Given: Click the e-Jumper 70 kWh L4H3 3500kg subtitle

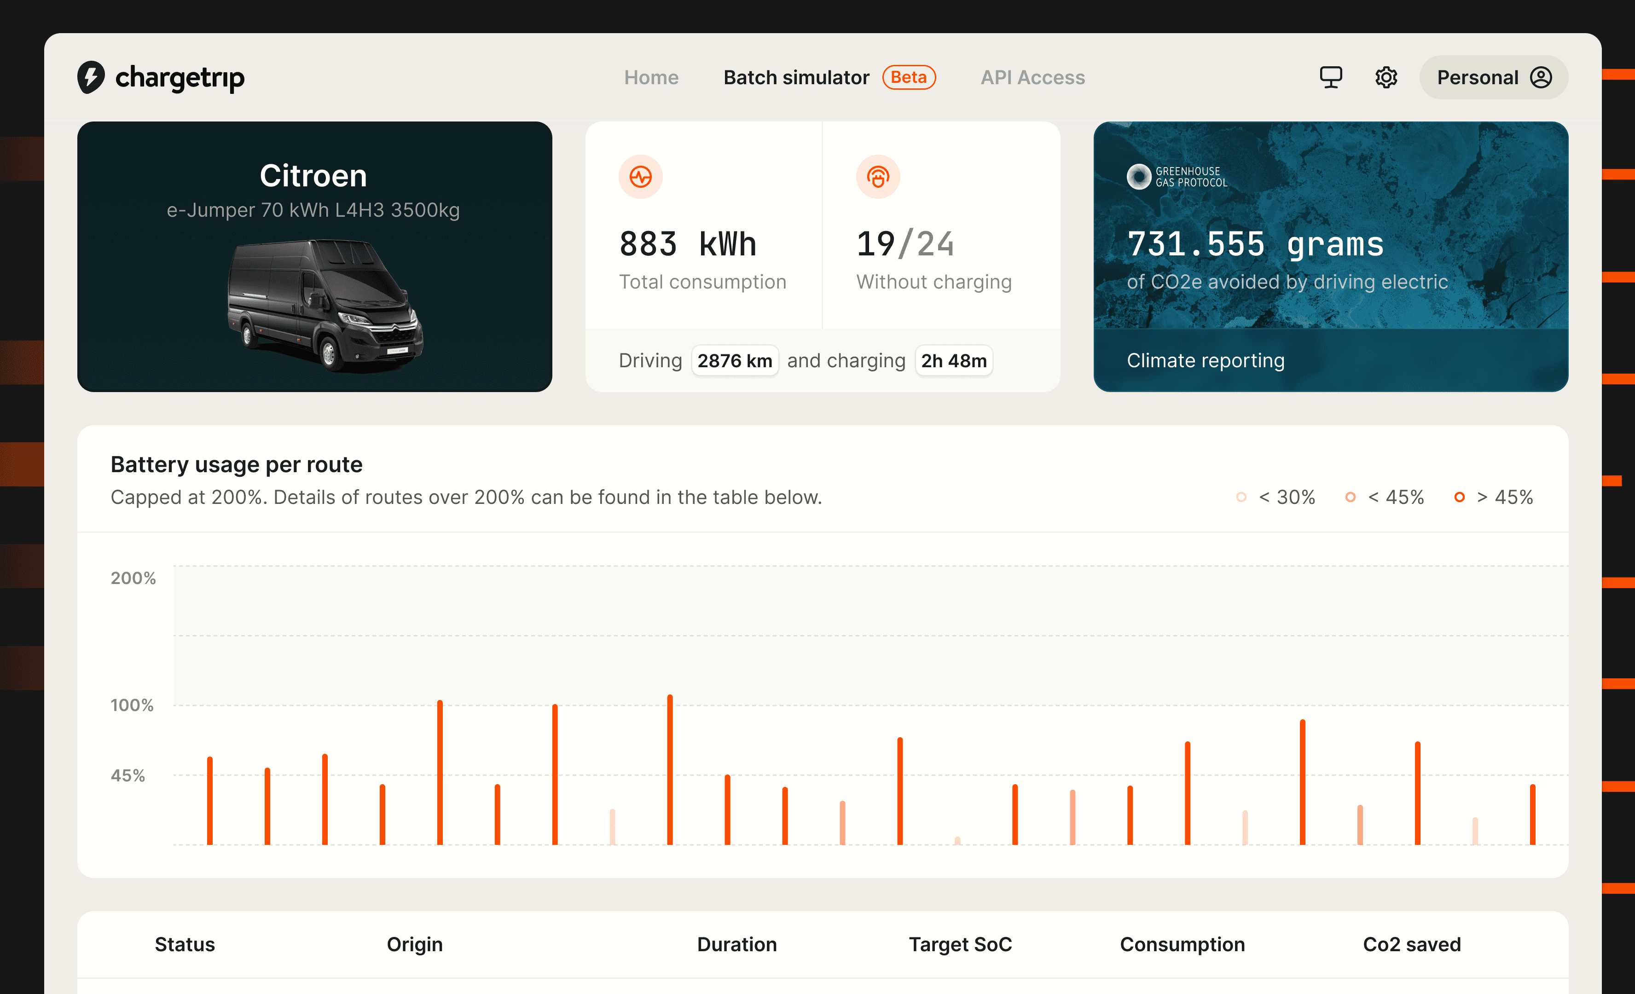Looking at the screenshot, I should pos(313,210).
